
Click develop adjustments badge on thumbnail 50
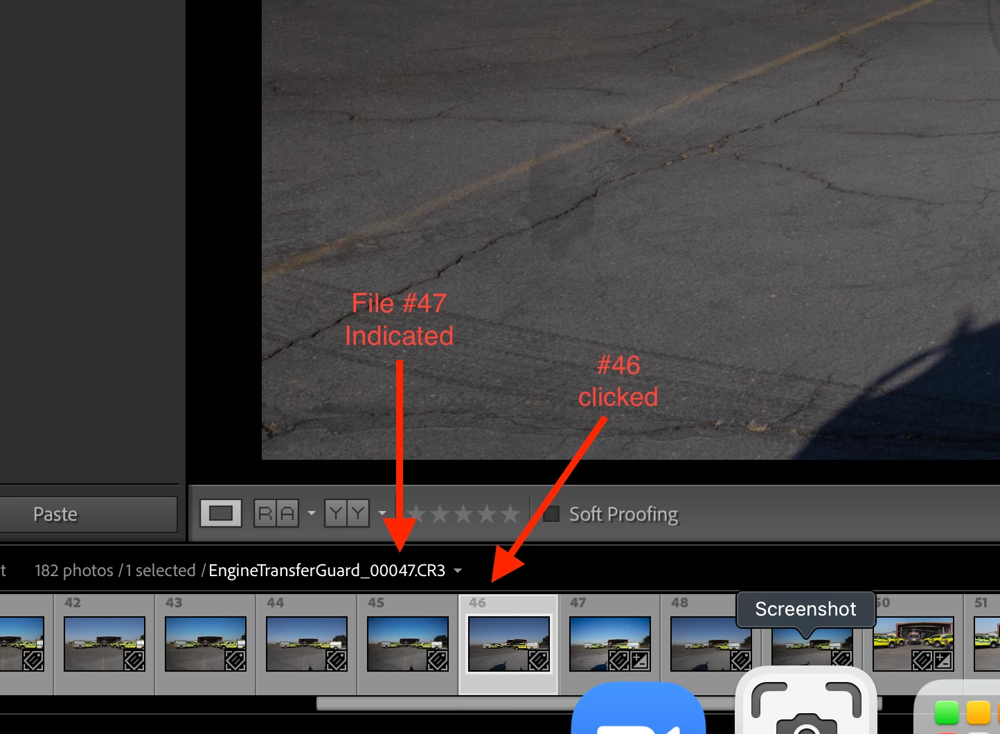(x=943, y=661)
